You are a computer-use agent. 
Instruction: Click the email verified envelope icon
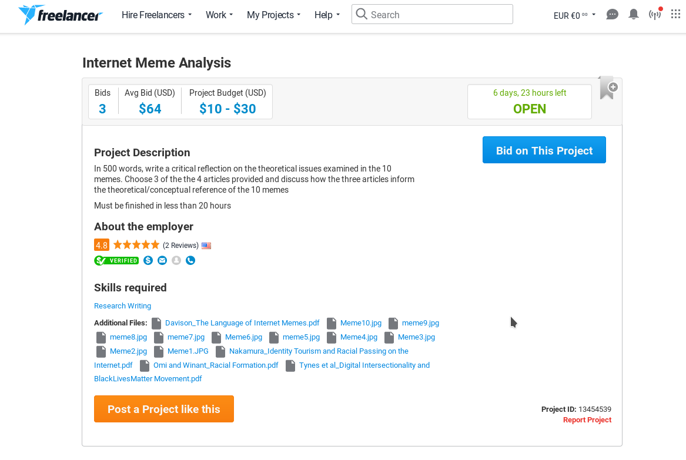(162, 261)
